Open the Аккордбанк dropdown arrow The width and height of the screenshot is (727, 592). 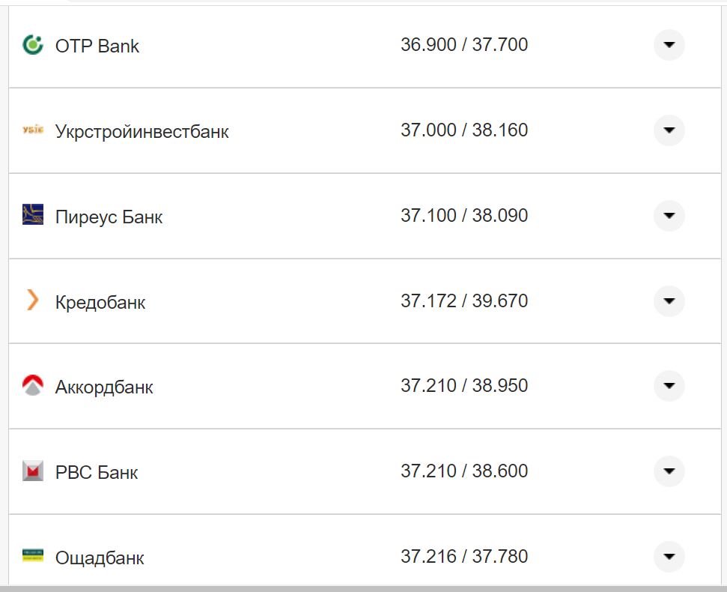669,386
